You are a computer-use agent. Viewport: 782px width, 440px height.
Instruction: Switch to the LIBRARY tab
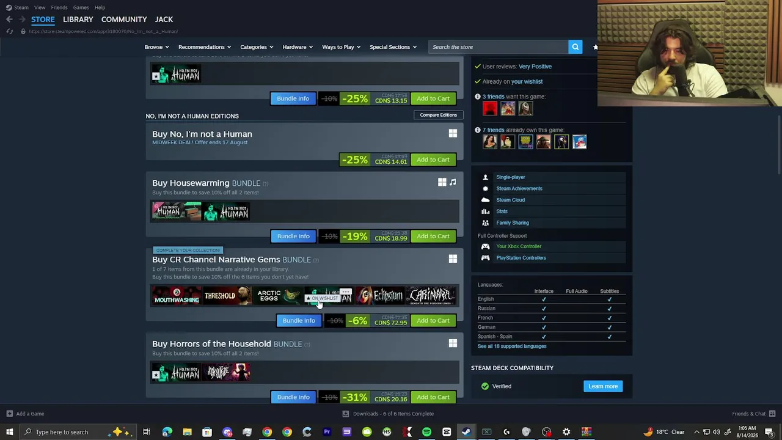[78, 20]
